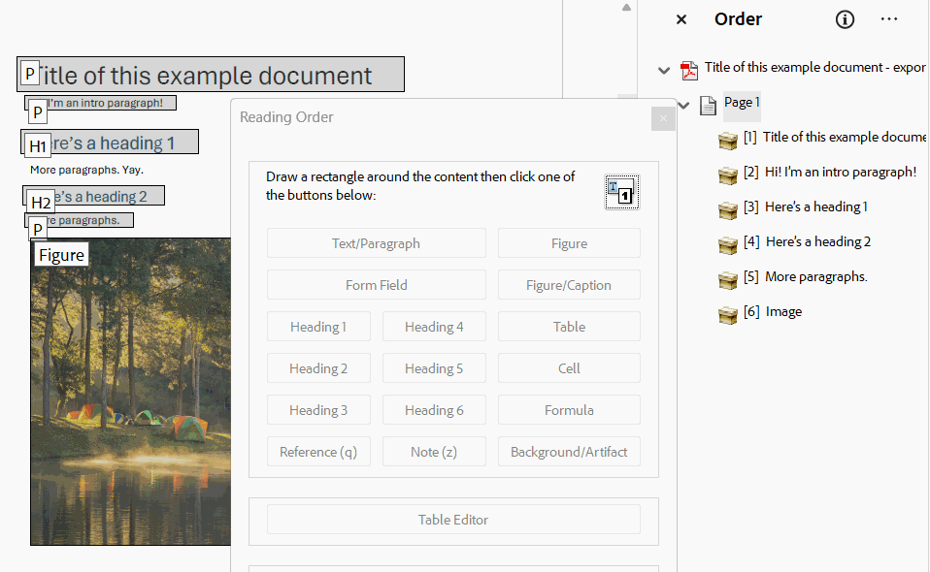Select [2] Hi! I'm an intro paragraph entry
Image resolution: width=930 pixels, height=572 pixels.
[830, 172]
